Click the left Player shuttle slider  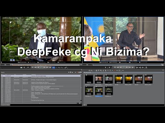point(5,65)
